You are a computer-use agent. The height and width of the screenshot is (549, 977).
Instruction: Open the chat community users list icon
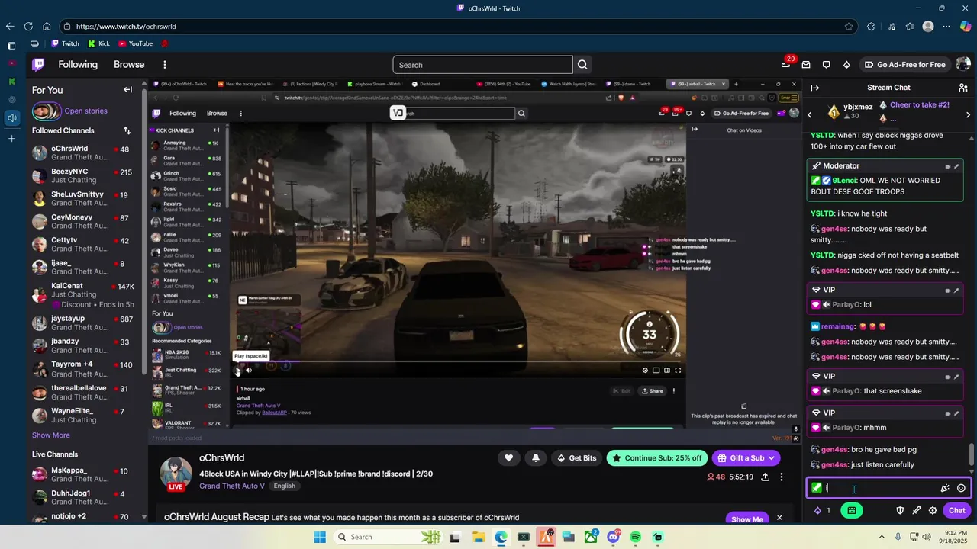963,88
